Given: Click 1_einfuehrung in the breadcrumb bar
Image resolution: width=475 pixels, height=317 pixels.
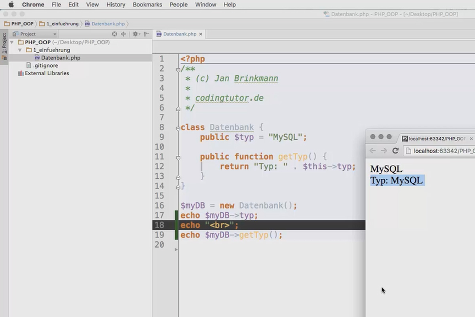Looking at the screenshot, I should pyautogui.click(x=59, y=24).
